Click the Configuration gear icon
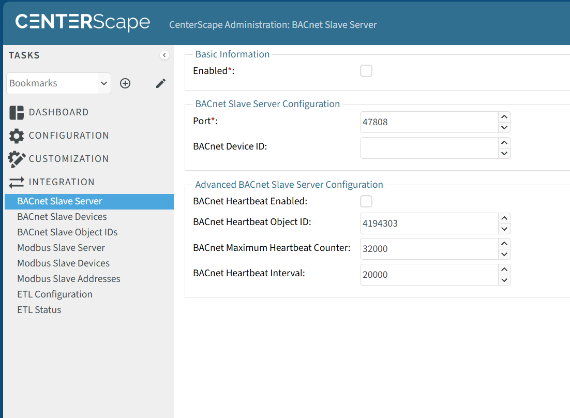The image size is (570, 418). click(17, 136)
